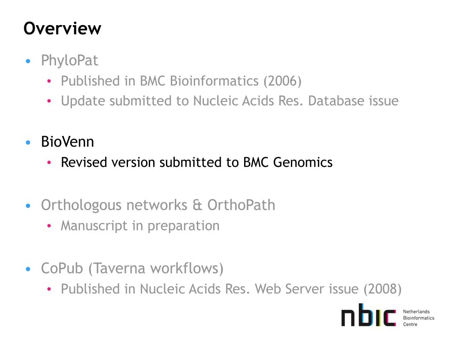452x339 pixels.
Task: Click 'Published in BMC Bioinformatics (2006)' line
Action: point(181,81)
